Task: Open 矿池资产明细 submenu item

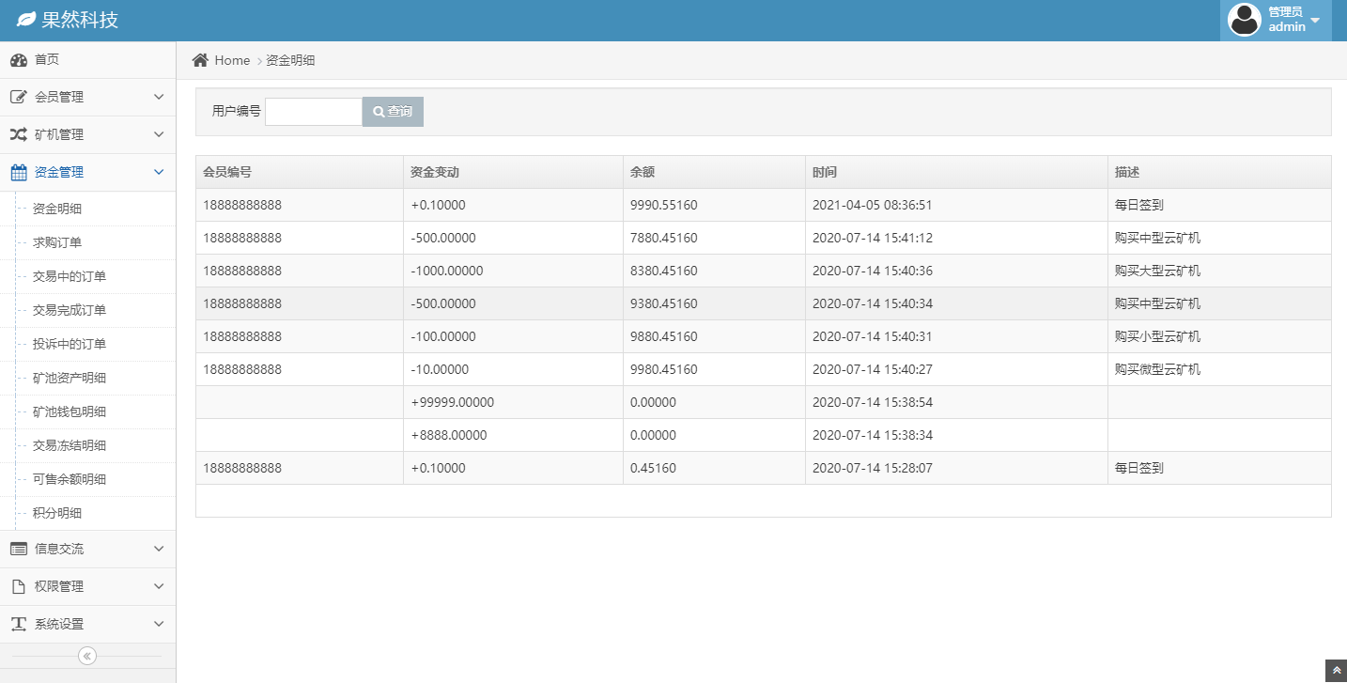Action: tap(87, 378)
